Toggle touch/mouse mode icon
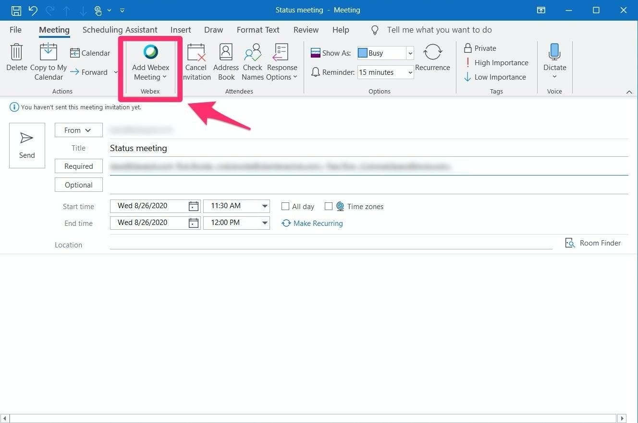Image resolution: width=638 pixels, height=423 pixels. [98, 10]
